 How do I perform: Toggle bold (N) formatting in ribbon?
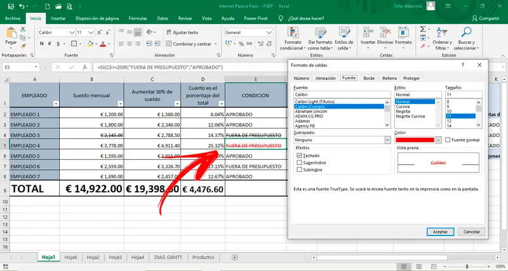point(42,44)
